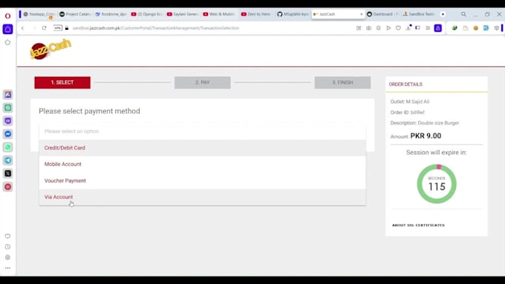Click step 3. FINISH button
The image size is (505, 284).
pyautogui.click(x=342, y=82)
